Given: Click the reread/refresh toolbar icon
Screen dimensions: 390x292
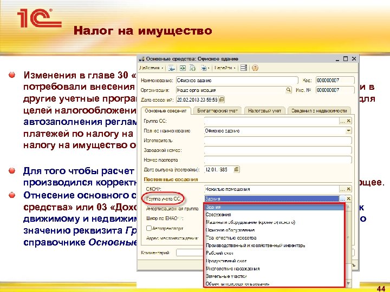Looking at the screenshot, I should (x=183, y=68).
